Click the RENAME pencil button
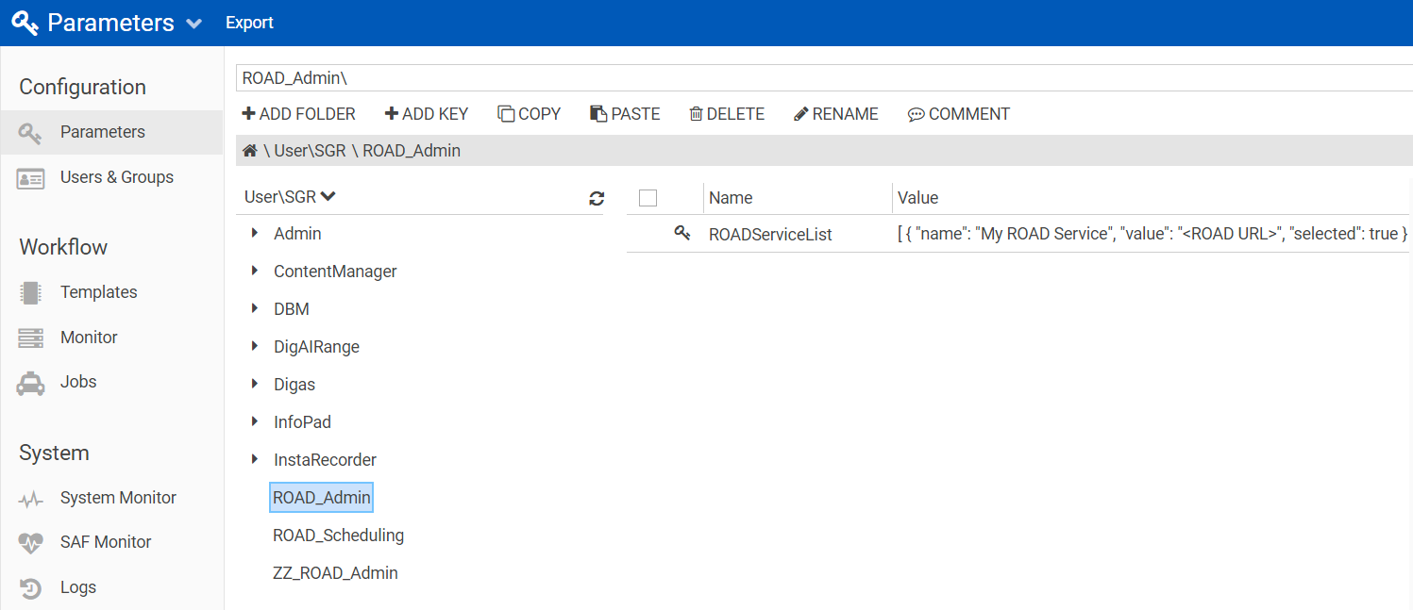Viewport: 1413px width, 610px height. pos(835,114)
